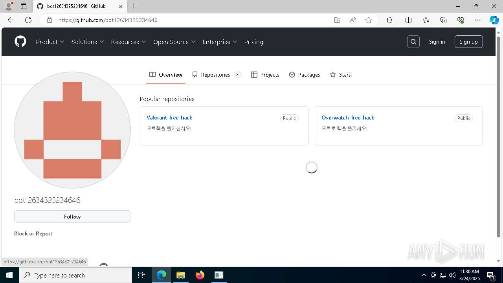Image resolution: width=503 pixels, height=283 pixels.
Task: Open network status tray icon
Action: coord(443,275)
